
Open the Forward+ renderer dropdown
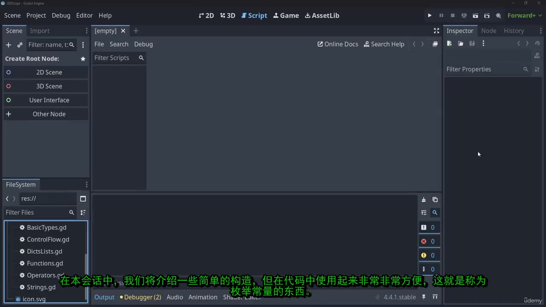point(524,15)
